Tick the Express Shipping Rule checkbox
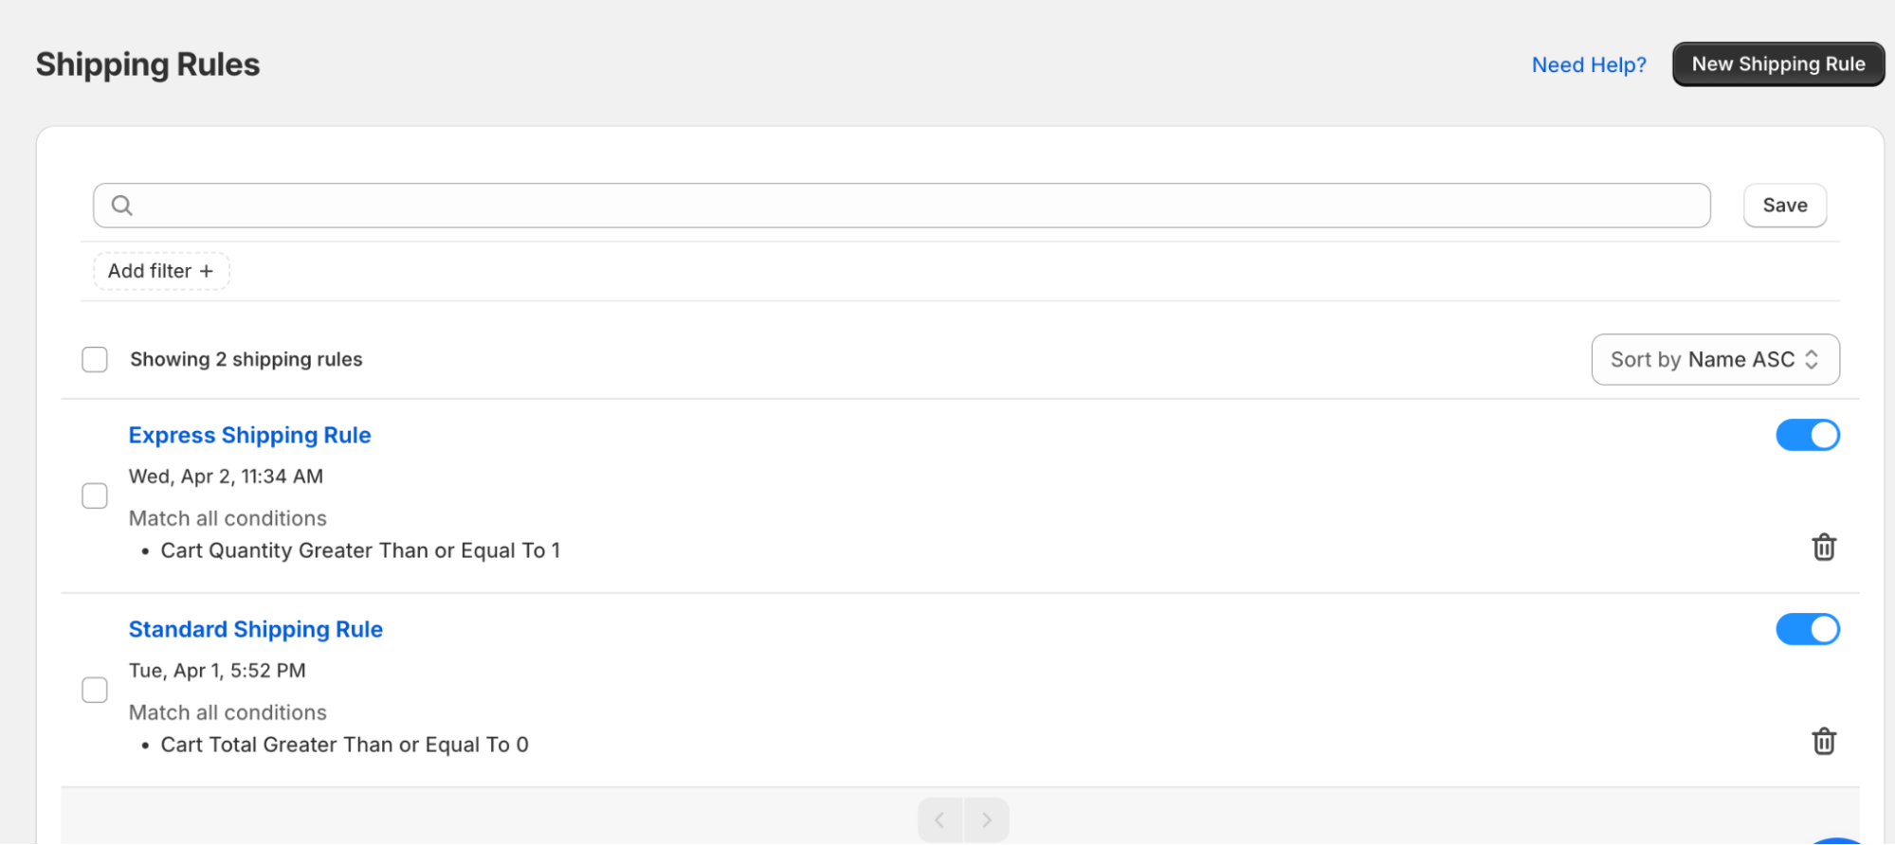The width and height of the screenshot is (1895, 845). coord(95,496)
